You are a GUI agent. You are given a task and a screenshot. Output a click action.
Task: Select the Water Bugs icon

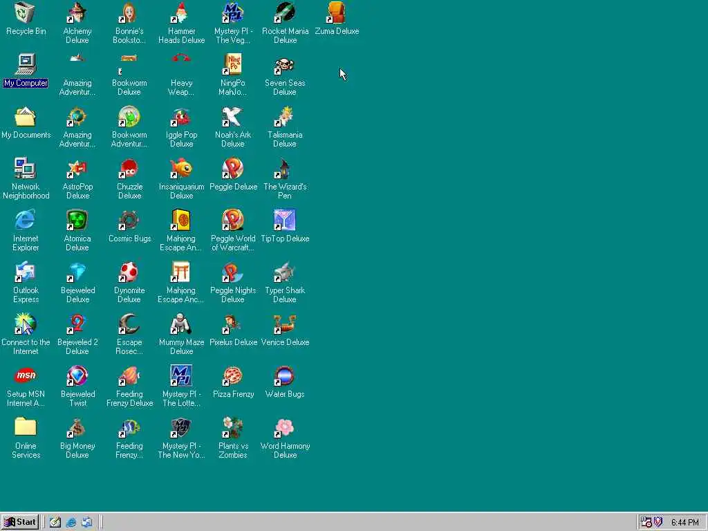[x=285, y=376]
